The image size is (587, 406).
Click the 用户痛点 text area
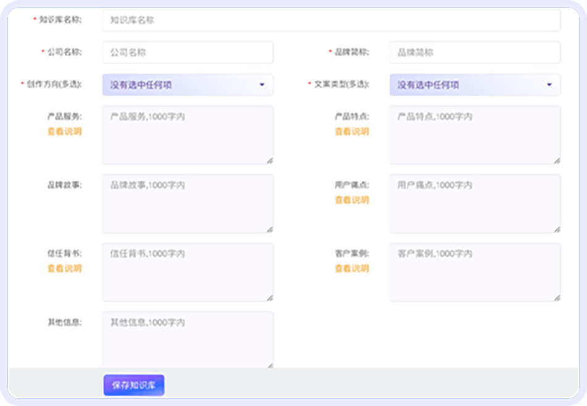point(475,204)
